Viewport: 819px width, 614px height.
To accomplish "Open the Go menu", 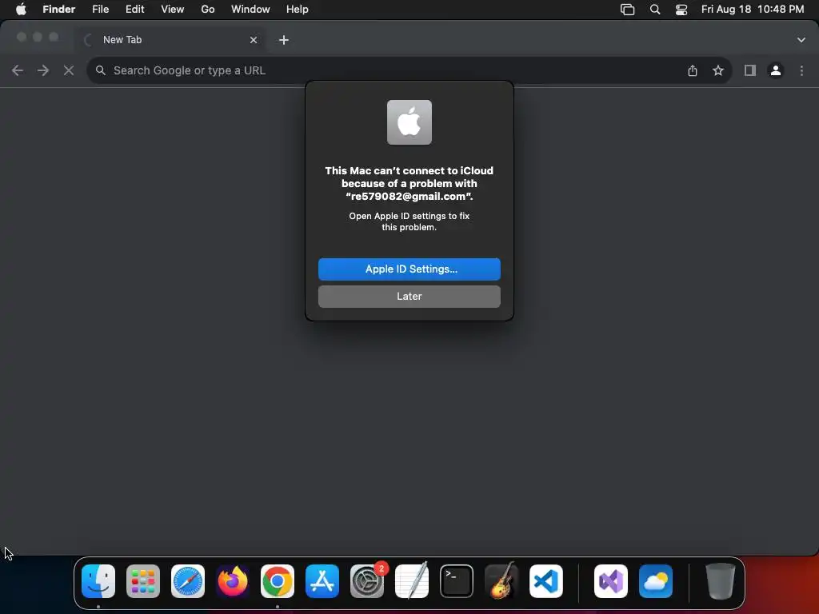I will [x=208, y=10].
